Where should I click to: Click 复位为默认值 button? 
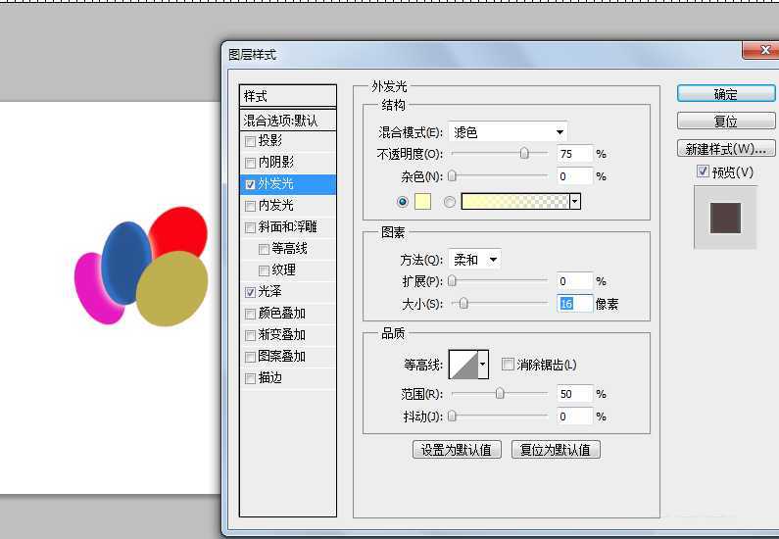point(556,450)
